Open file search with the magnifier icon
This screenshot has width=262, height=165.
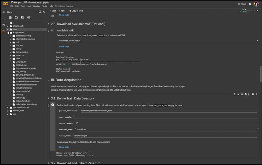4,18
